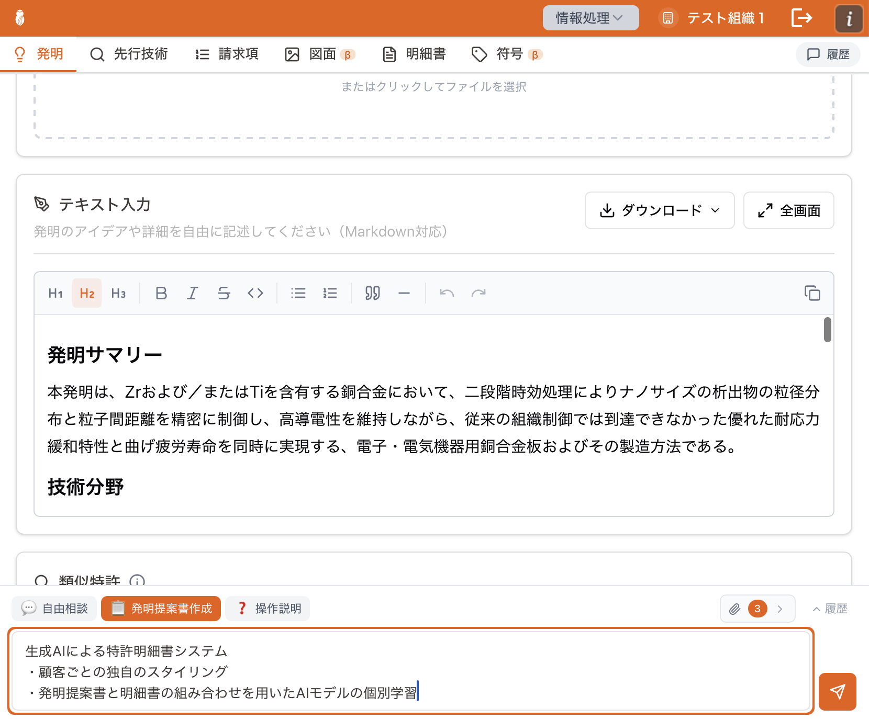
Task: Open the 明細書 tab
Action: pos(414,54)
